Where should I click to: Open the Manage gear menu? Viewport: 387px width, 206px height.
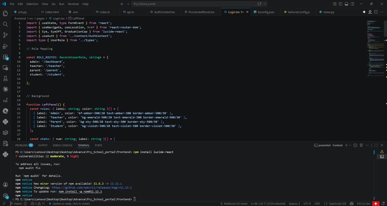click(x=5, y=196)
